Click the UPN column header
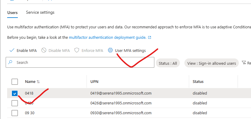Image resolution: width=251 pixels, height=119 pixels. (x=94, y=82)
